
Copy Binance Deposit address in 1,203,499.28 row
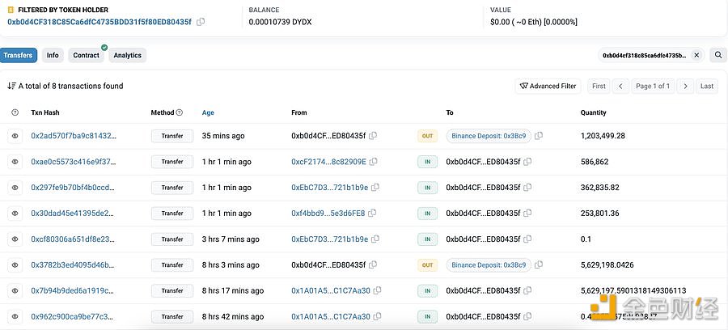point(539,136)
